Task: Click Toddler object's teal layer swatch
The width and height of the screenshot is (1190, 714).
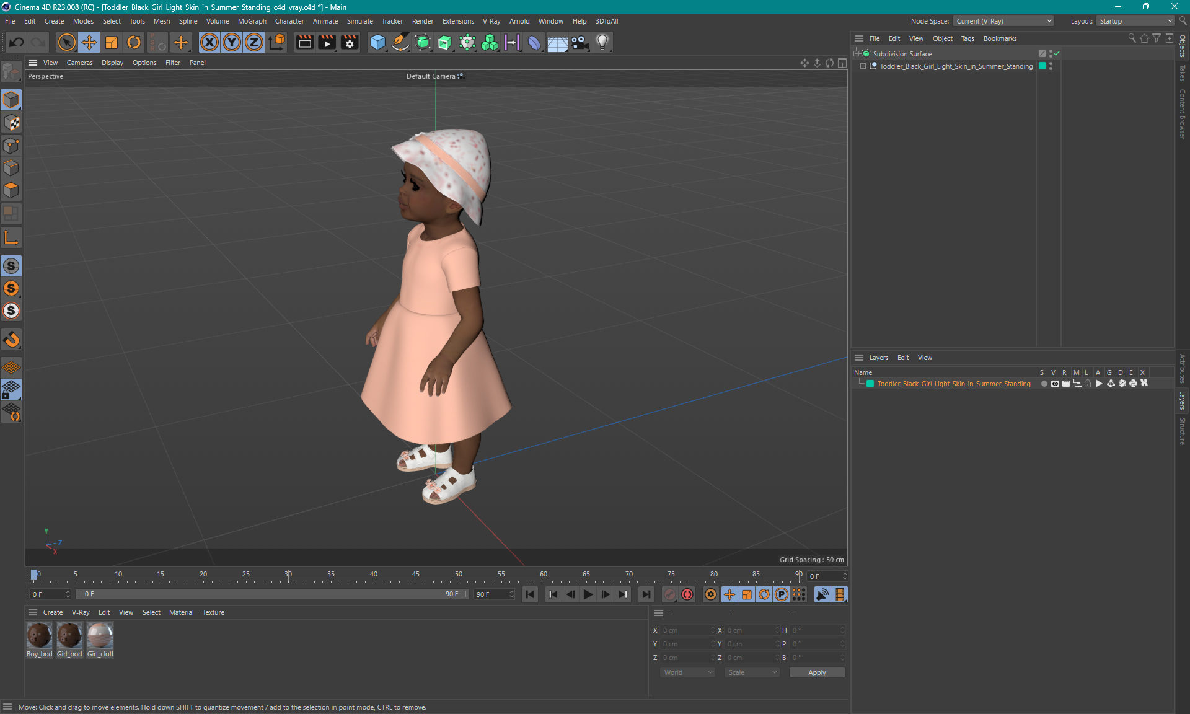Action: 1042,66
